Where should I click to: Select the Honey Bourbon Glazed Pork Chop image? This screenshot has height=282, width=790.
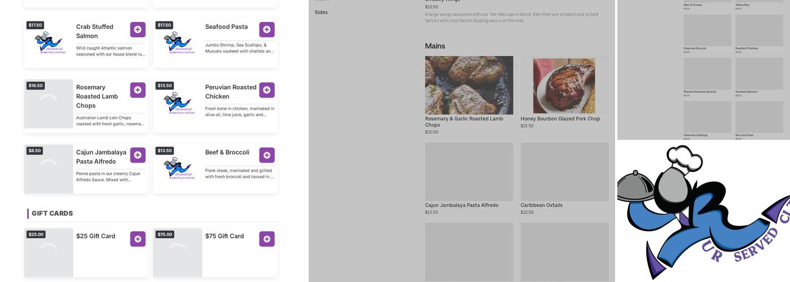tap(564, 85)
